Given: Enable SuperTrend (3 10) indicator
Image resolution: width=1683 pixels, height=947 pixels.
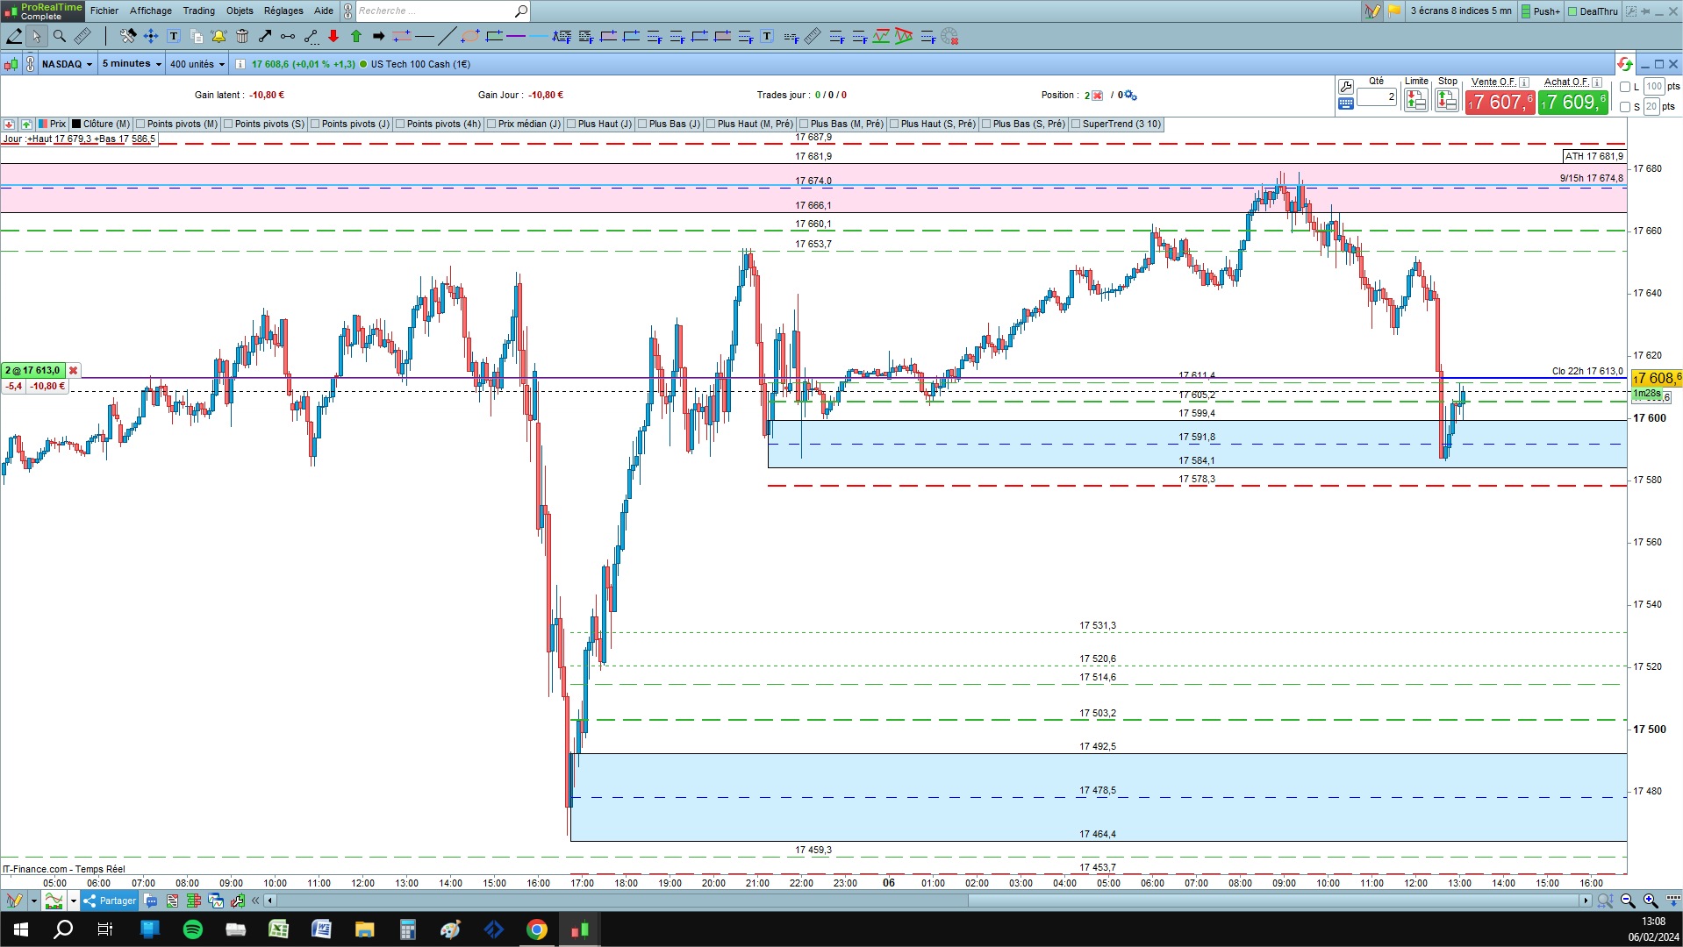Looking at the screenshot, I should click(1116, 125).
